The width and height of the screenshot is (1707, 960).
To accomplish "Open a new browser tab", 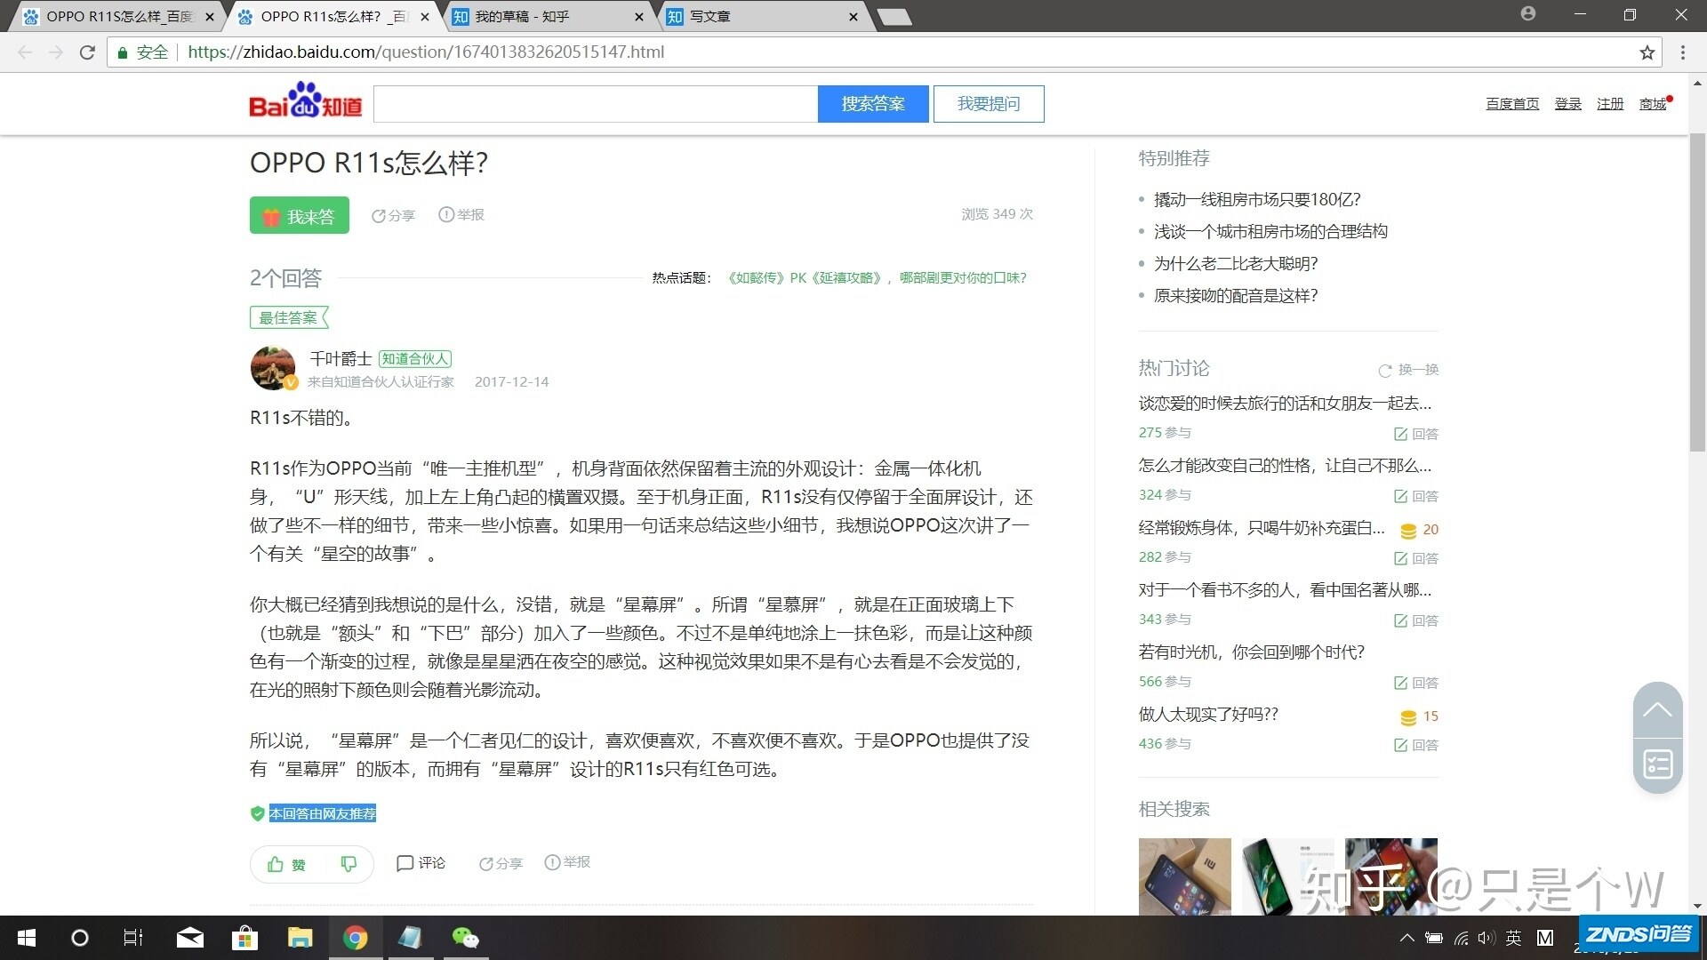I will (x=894, y=16).
